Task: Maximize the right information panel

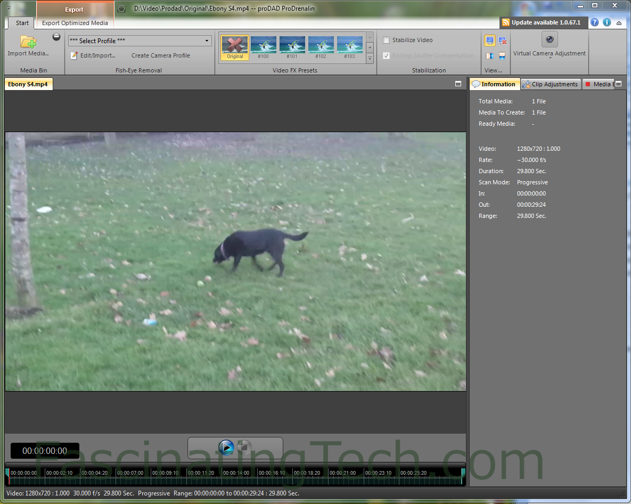Action: (x=619, y=84)
